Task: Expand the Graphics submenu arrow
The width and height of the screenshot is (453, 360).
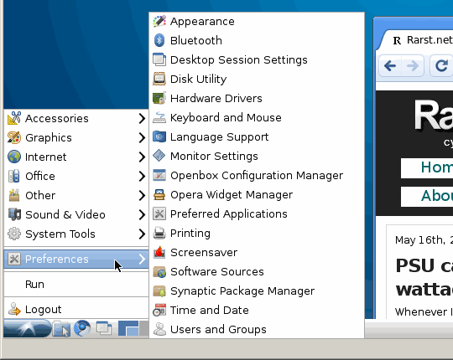Action: coord(142,138)
